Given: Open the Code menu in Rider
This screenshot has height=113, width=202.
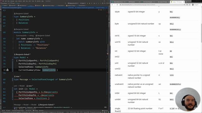Looking at the screenshot, I should [16, 1].
